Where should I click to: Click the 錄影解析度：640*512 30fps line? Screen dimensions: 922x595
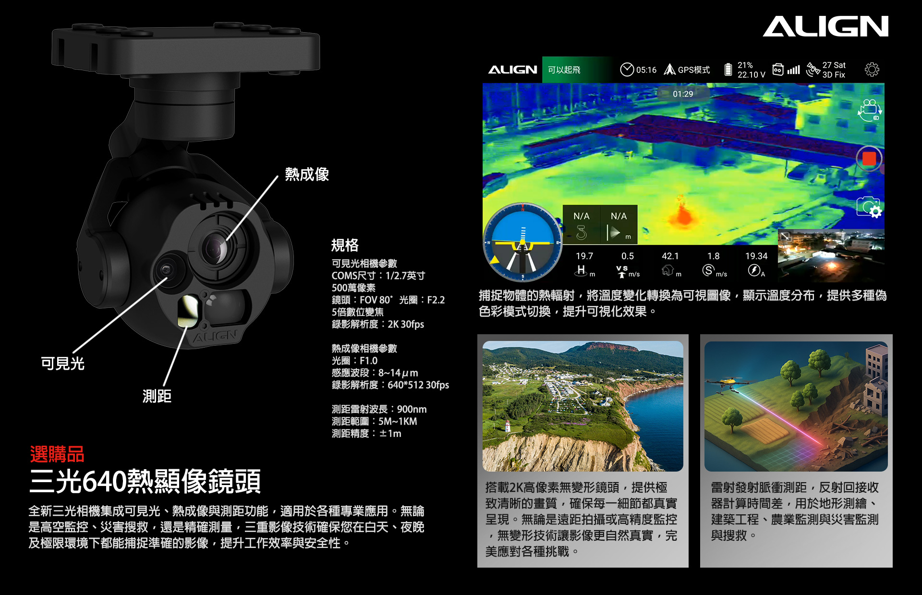coord(390,385)
